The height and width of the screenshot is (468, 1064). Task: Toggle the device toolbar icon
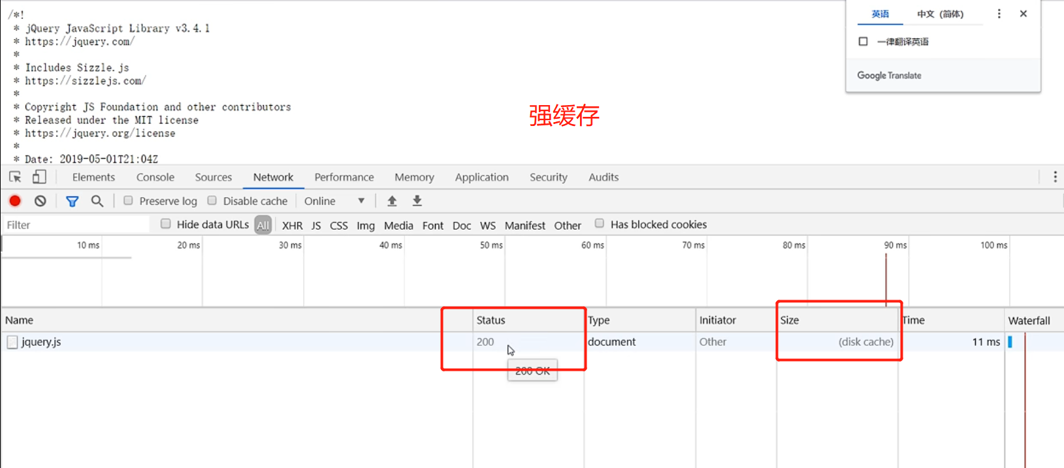[39, 177]
